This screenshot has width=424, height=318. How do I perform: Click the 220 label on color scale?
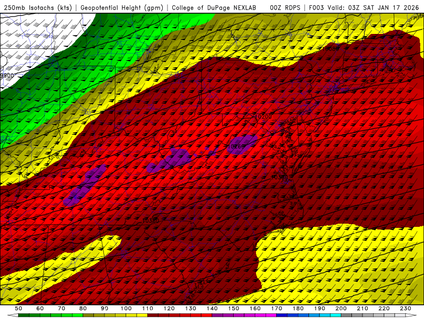click(384, 308)
